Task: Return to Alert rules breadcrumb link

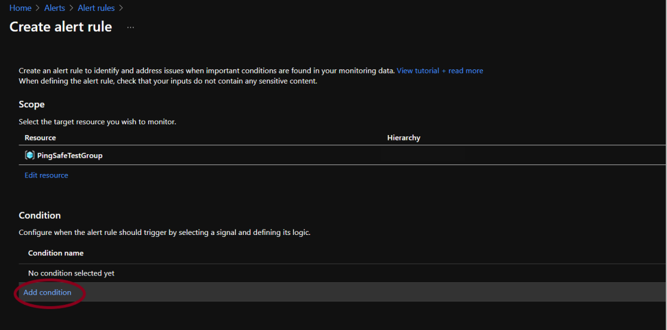Action: (x=96, y=8)
